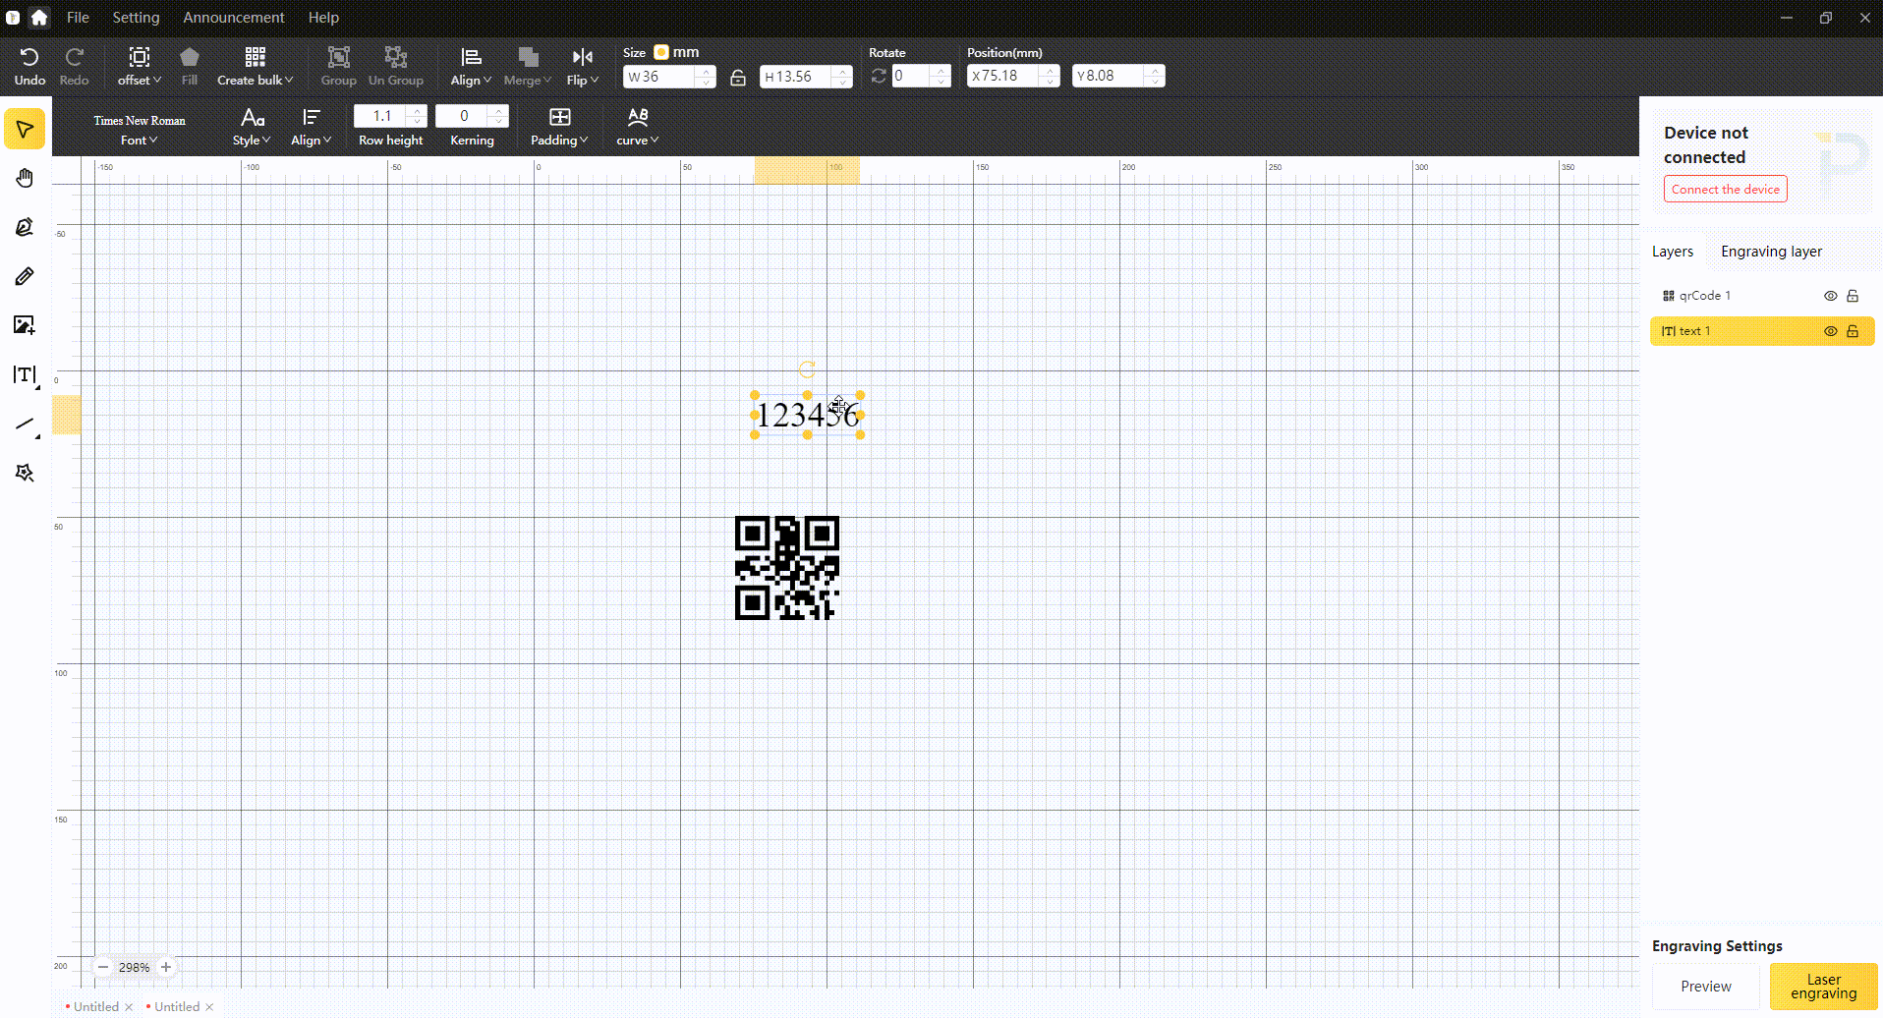Zoom in with the plus button

[166, 967]
